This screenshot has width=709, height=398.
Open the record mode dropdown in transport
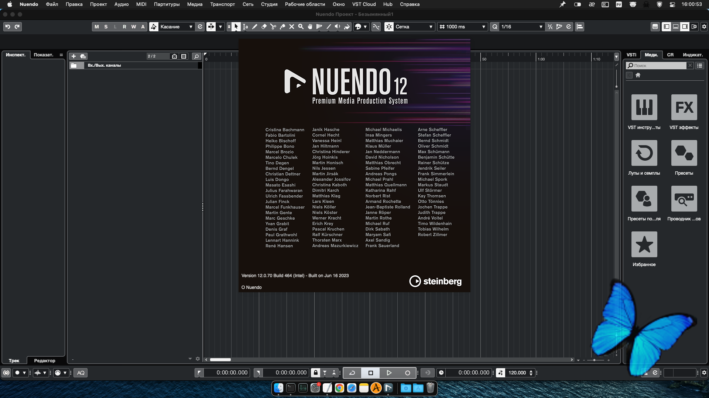[20, 373]
